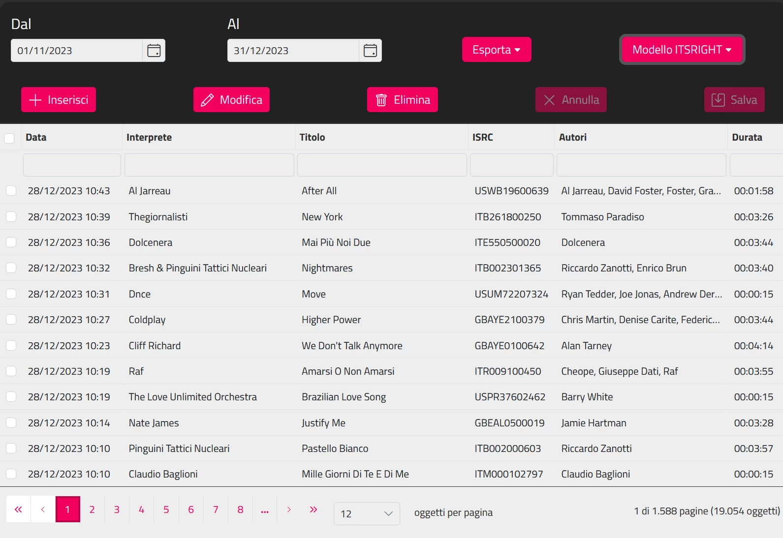Viewport: 783px width, 538px height.
Task: Click the Durata column filter box
Action: tap(756, 165)
